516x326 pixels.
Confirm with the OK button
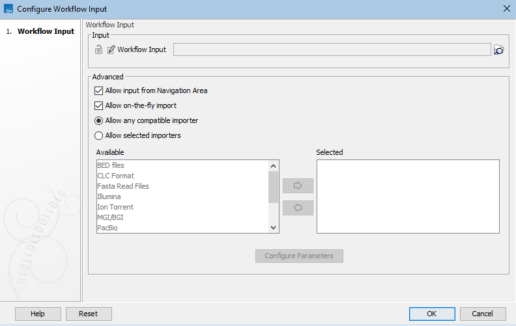[432, 314]
